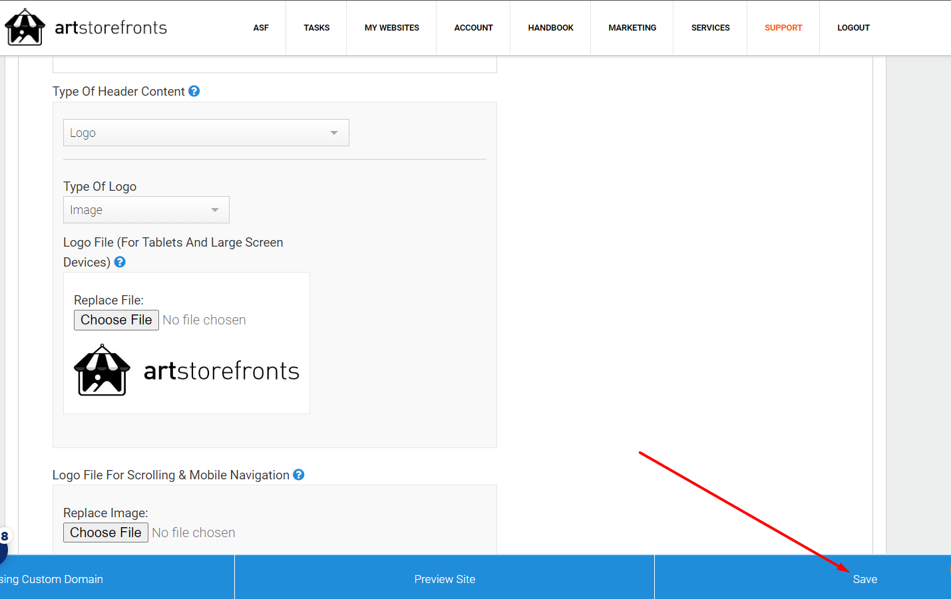951x599 pixels.
Task: Click Choose File under Replace File
Action: coord(116,320)
